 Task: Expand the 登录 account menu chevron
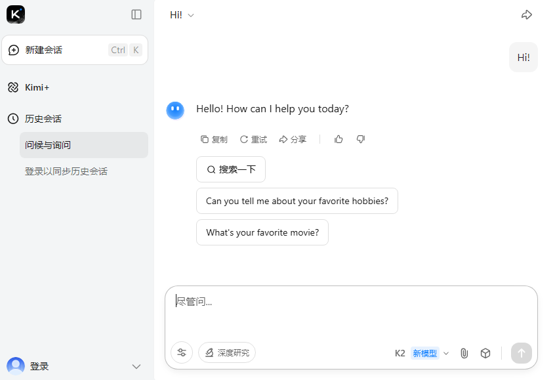(136, 366)
